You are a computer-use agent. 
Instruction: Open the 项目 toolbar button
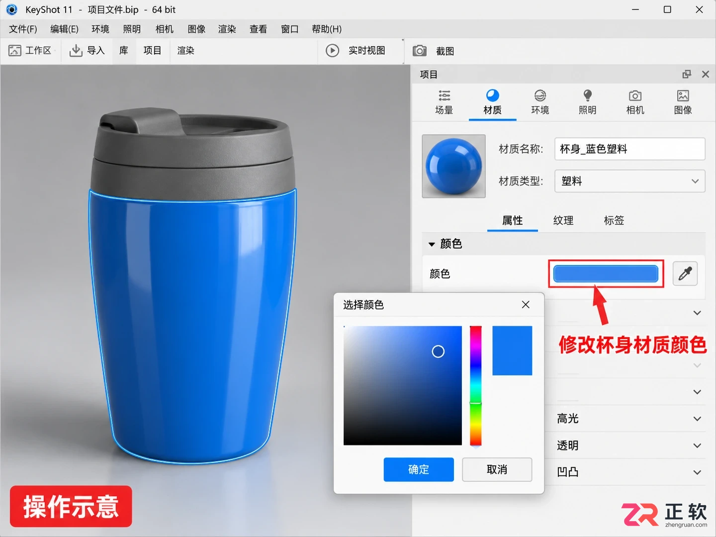152,51
